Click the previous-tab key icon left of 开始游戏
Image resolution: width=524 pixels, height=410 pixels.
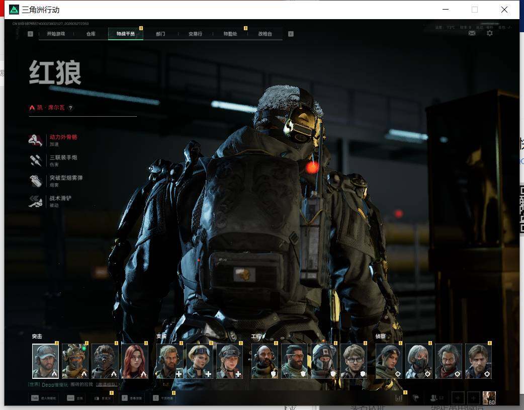coord(30,34)
